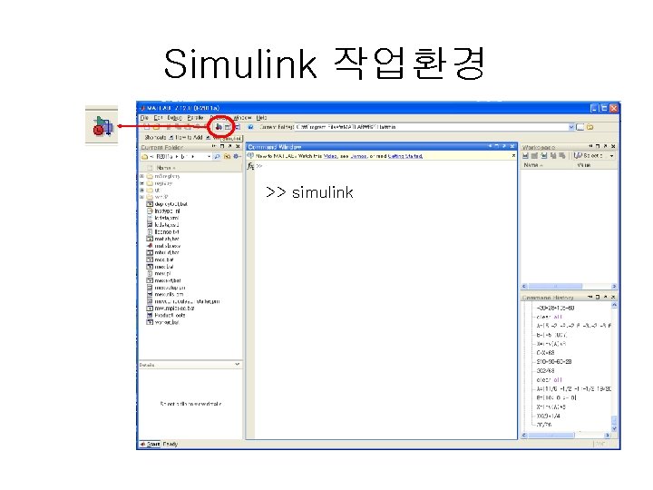653x490 pixels.
Task: Collapse the Details panel chevron
Action: pyautogui.click(x=237, y=364)
